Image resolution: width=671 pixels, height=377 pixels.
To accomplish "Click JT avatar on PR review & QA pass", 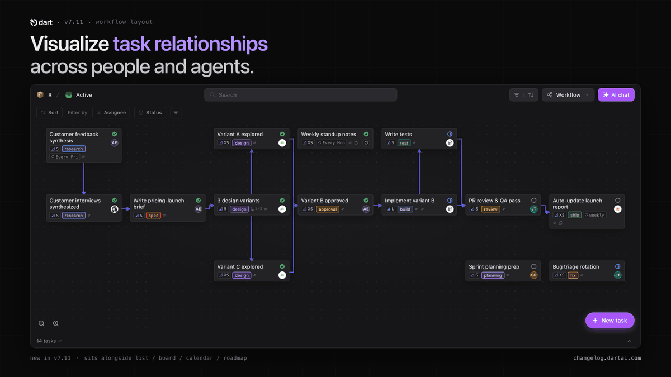I will [x=534, y=209].
